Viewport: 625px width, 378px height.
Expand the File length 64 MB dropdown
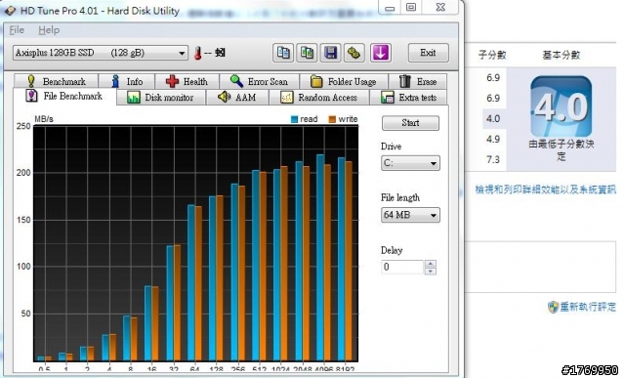point(410,215)
